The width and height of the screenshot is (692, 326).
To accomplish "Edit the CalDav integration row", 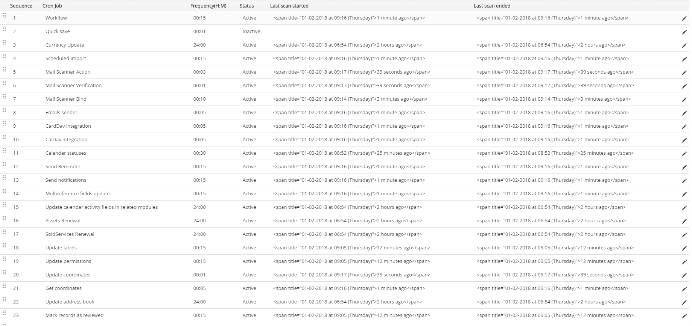I will click(684, 140).
